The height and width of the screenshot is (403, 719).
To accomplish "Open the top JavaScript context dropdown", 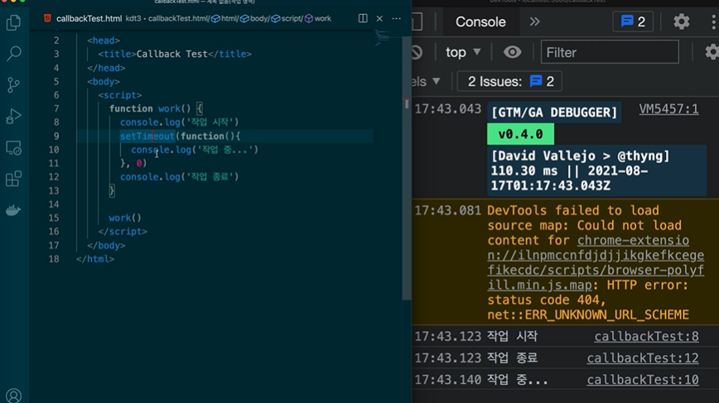I will click(x=463, y=52).
